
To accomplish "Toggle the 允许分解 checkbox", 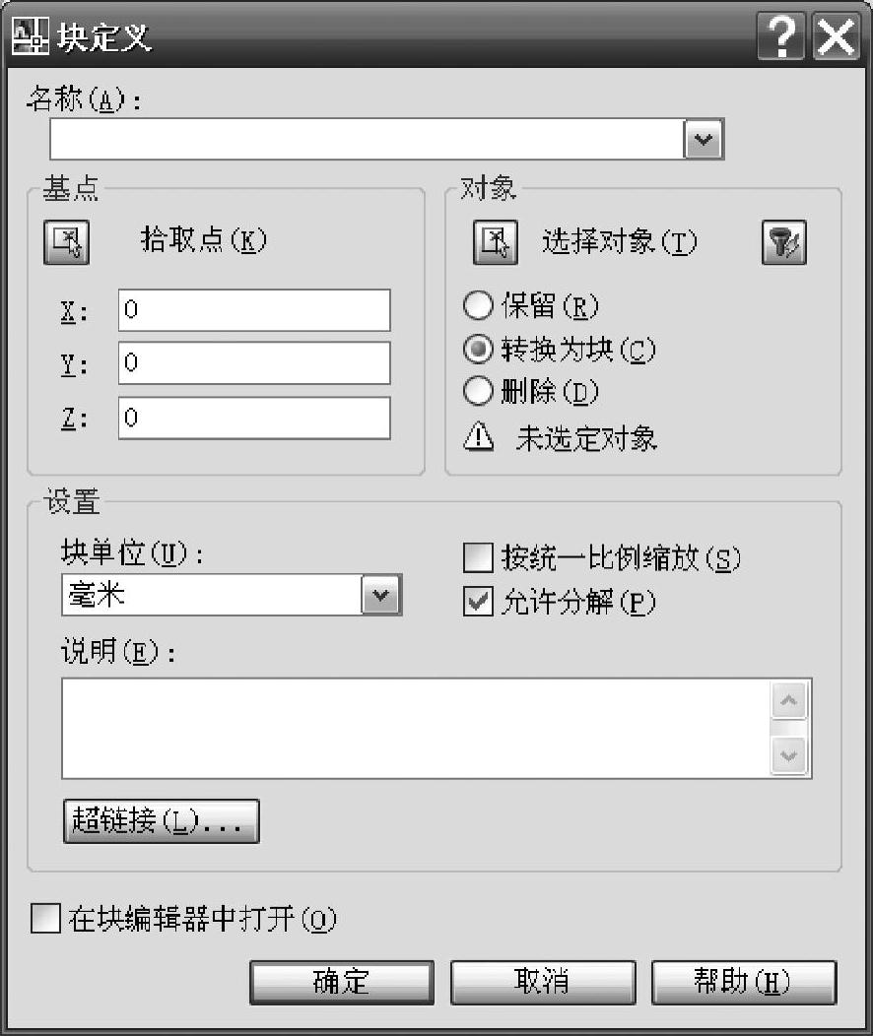I will click(x=478, y=602).
